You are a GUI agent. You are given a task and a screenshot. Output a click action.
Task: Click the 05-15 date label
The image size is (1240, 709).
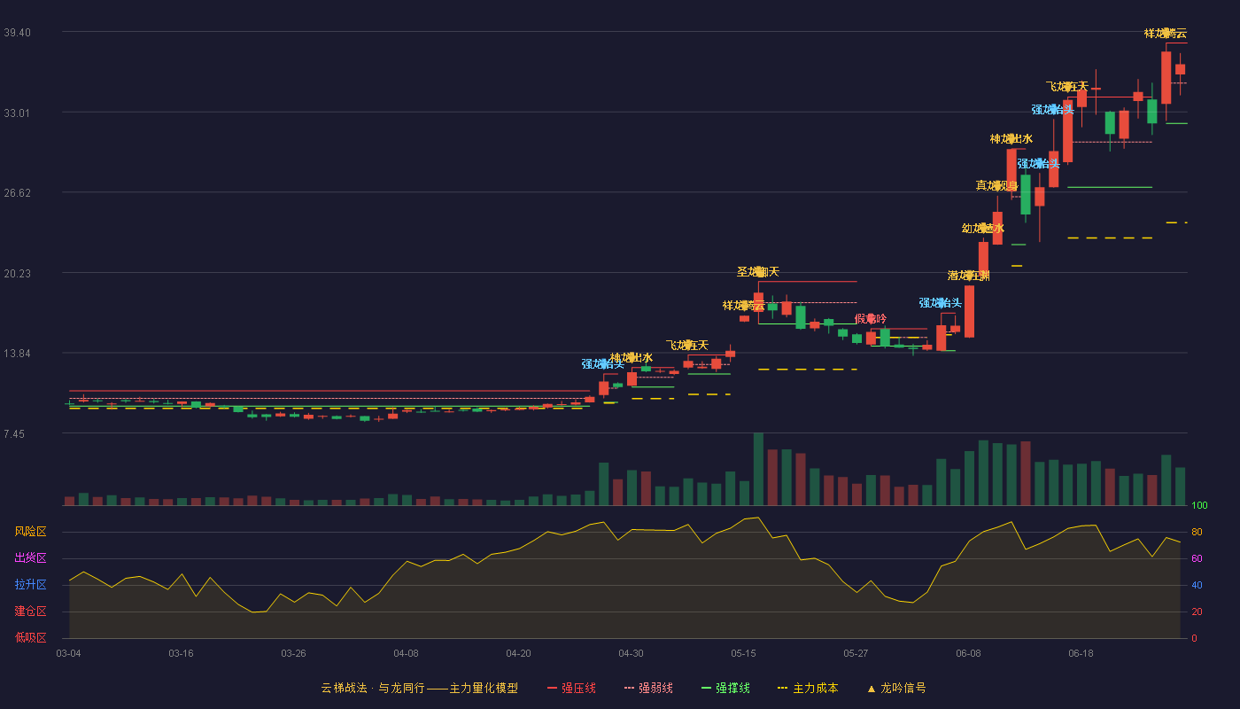click(743, 653)
